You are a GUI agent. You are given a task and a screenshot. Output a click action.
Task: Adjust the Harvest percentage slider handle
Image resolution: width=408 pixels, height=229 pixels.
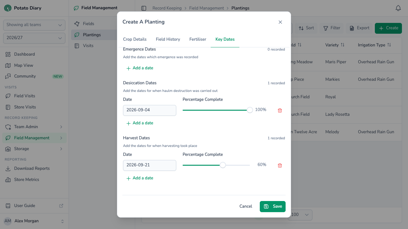pyautogui.click(x=223, y=165)
